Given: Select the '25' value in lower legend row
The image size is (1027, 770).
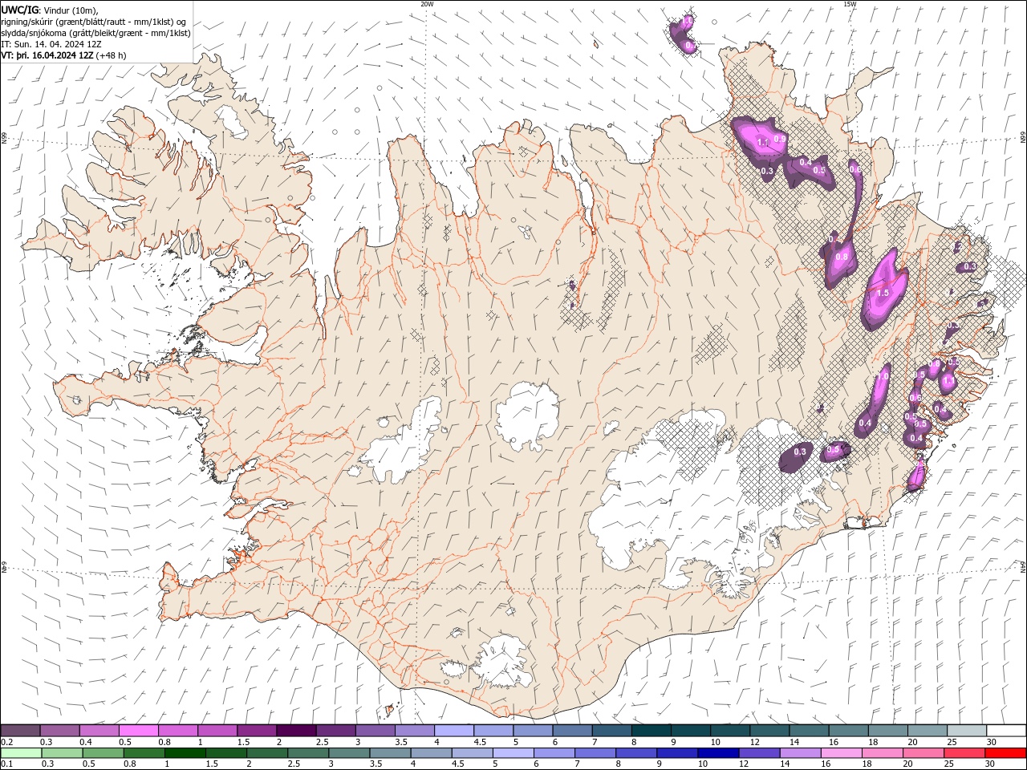Looking at the screenshot, I should tap(950, 764).
